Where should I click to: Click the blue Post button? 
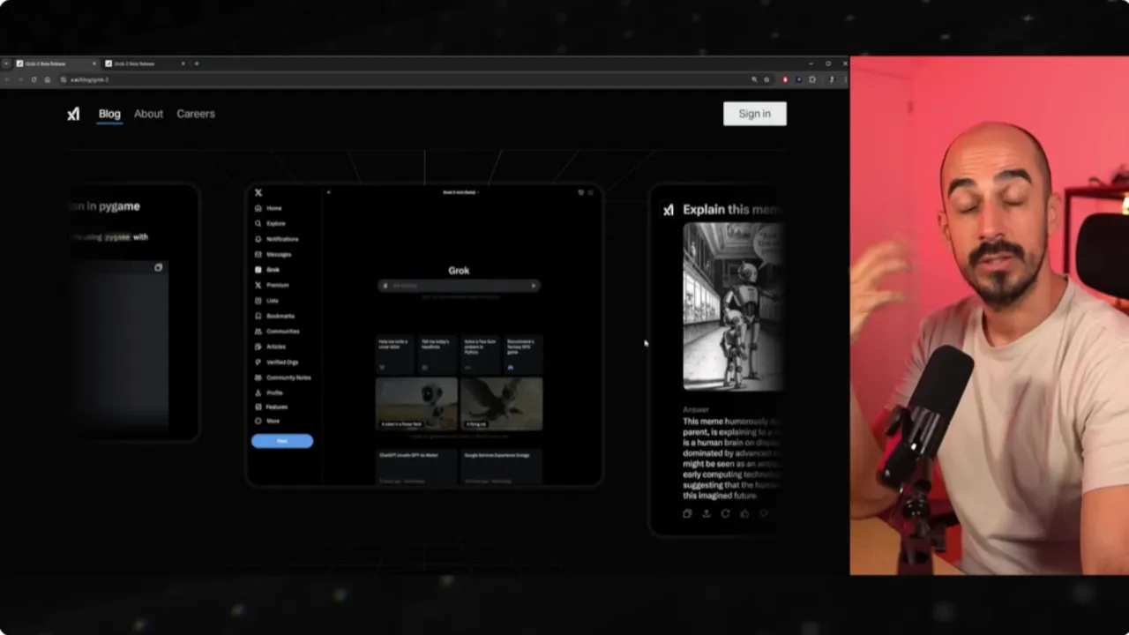(x=282, y=441)
